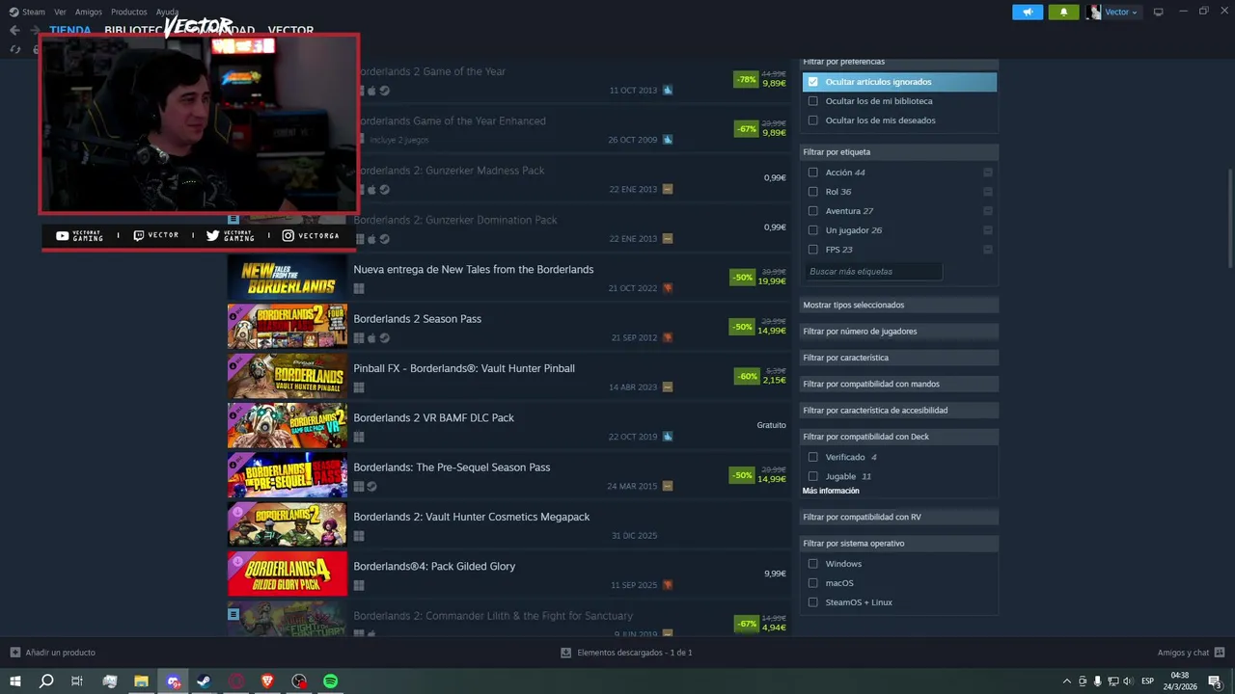Check the Windows operating system filter
1235x694 pixels.
tap(812, 564)
